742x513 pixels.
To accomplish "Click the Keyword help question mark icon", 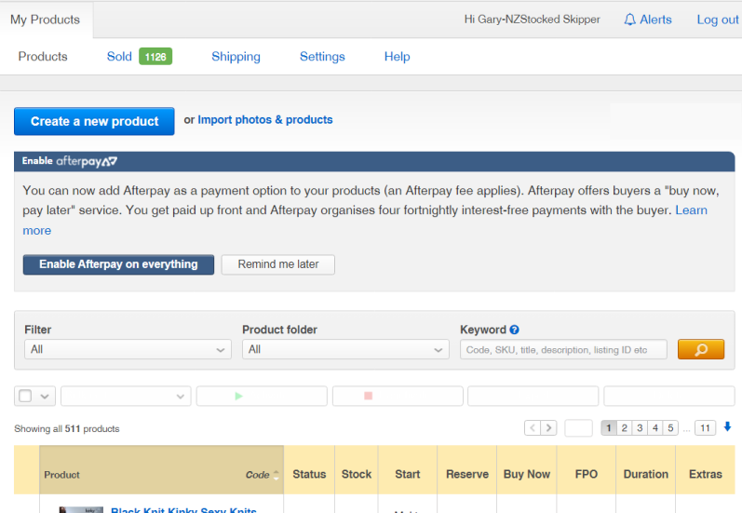I will [515, 330].
